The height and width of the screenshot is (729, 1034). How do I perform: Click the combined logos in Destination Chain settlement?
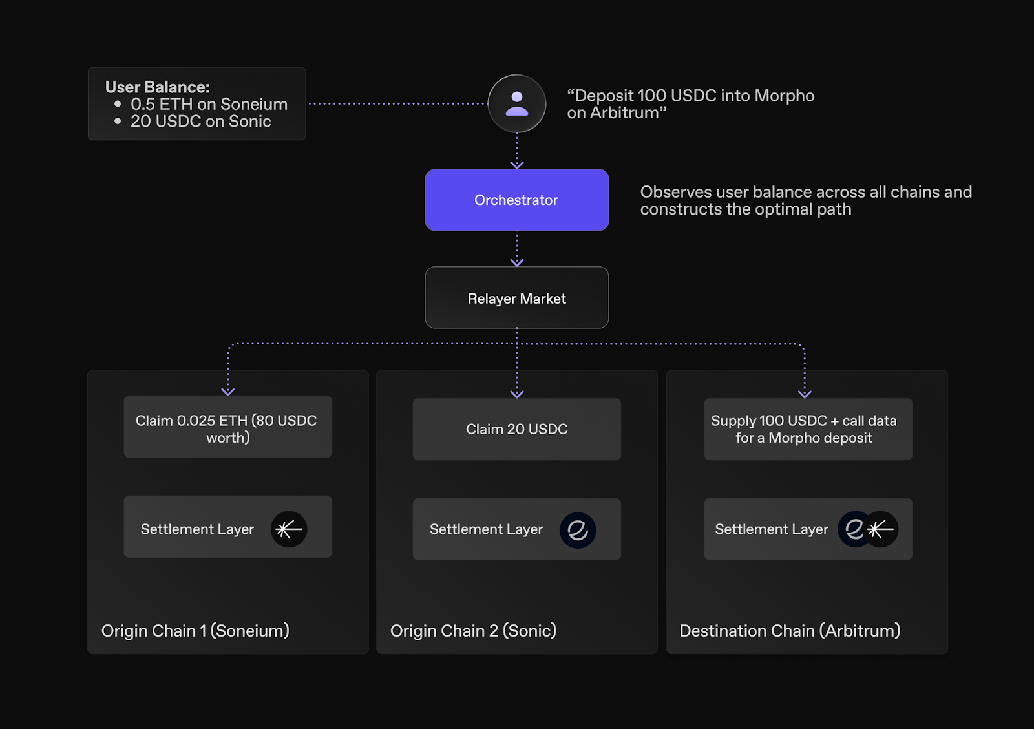pos(868,529)
